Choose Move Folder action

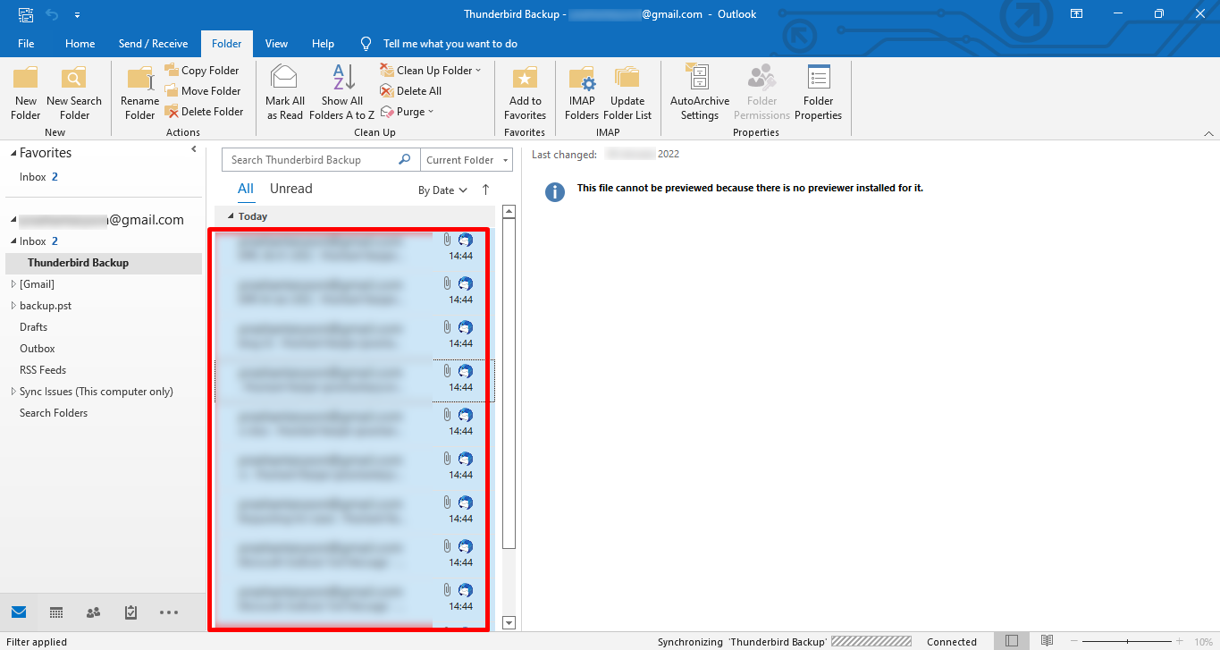pos(202,91)
